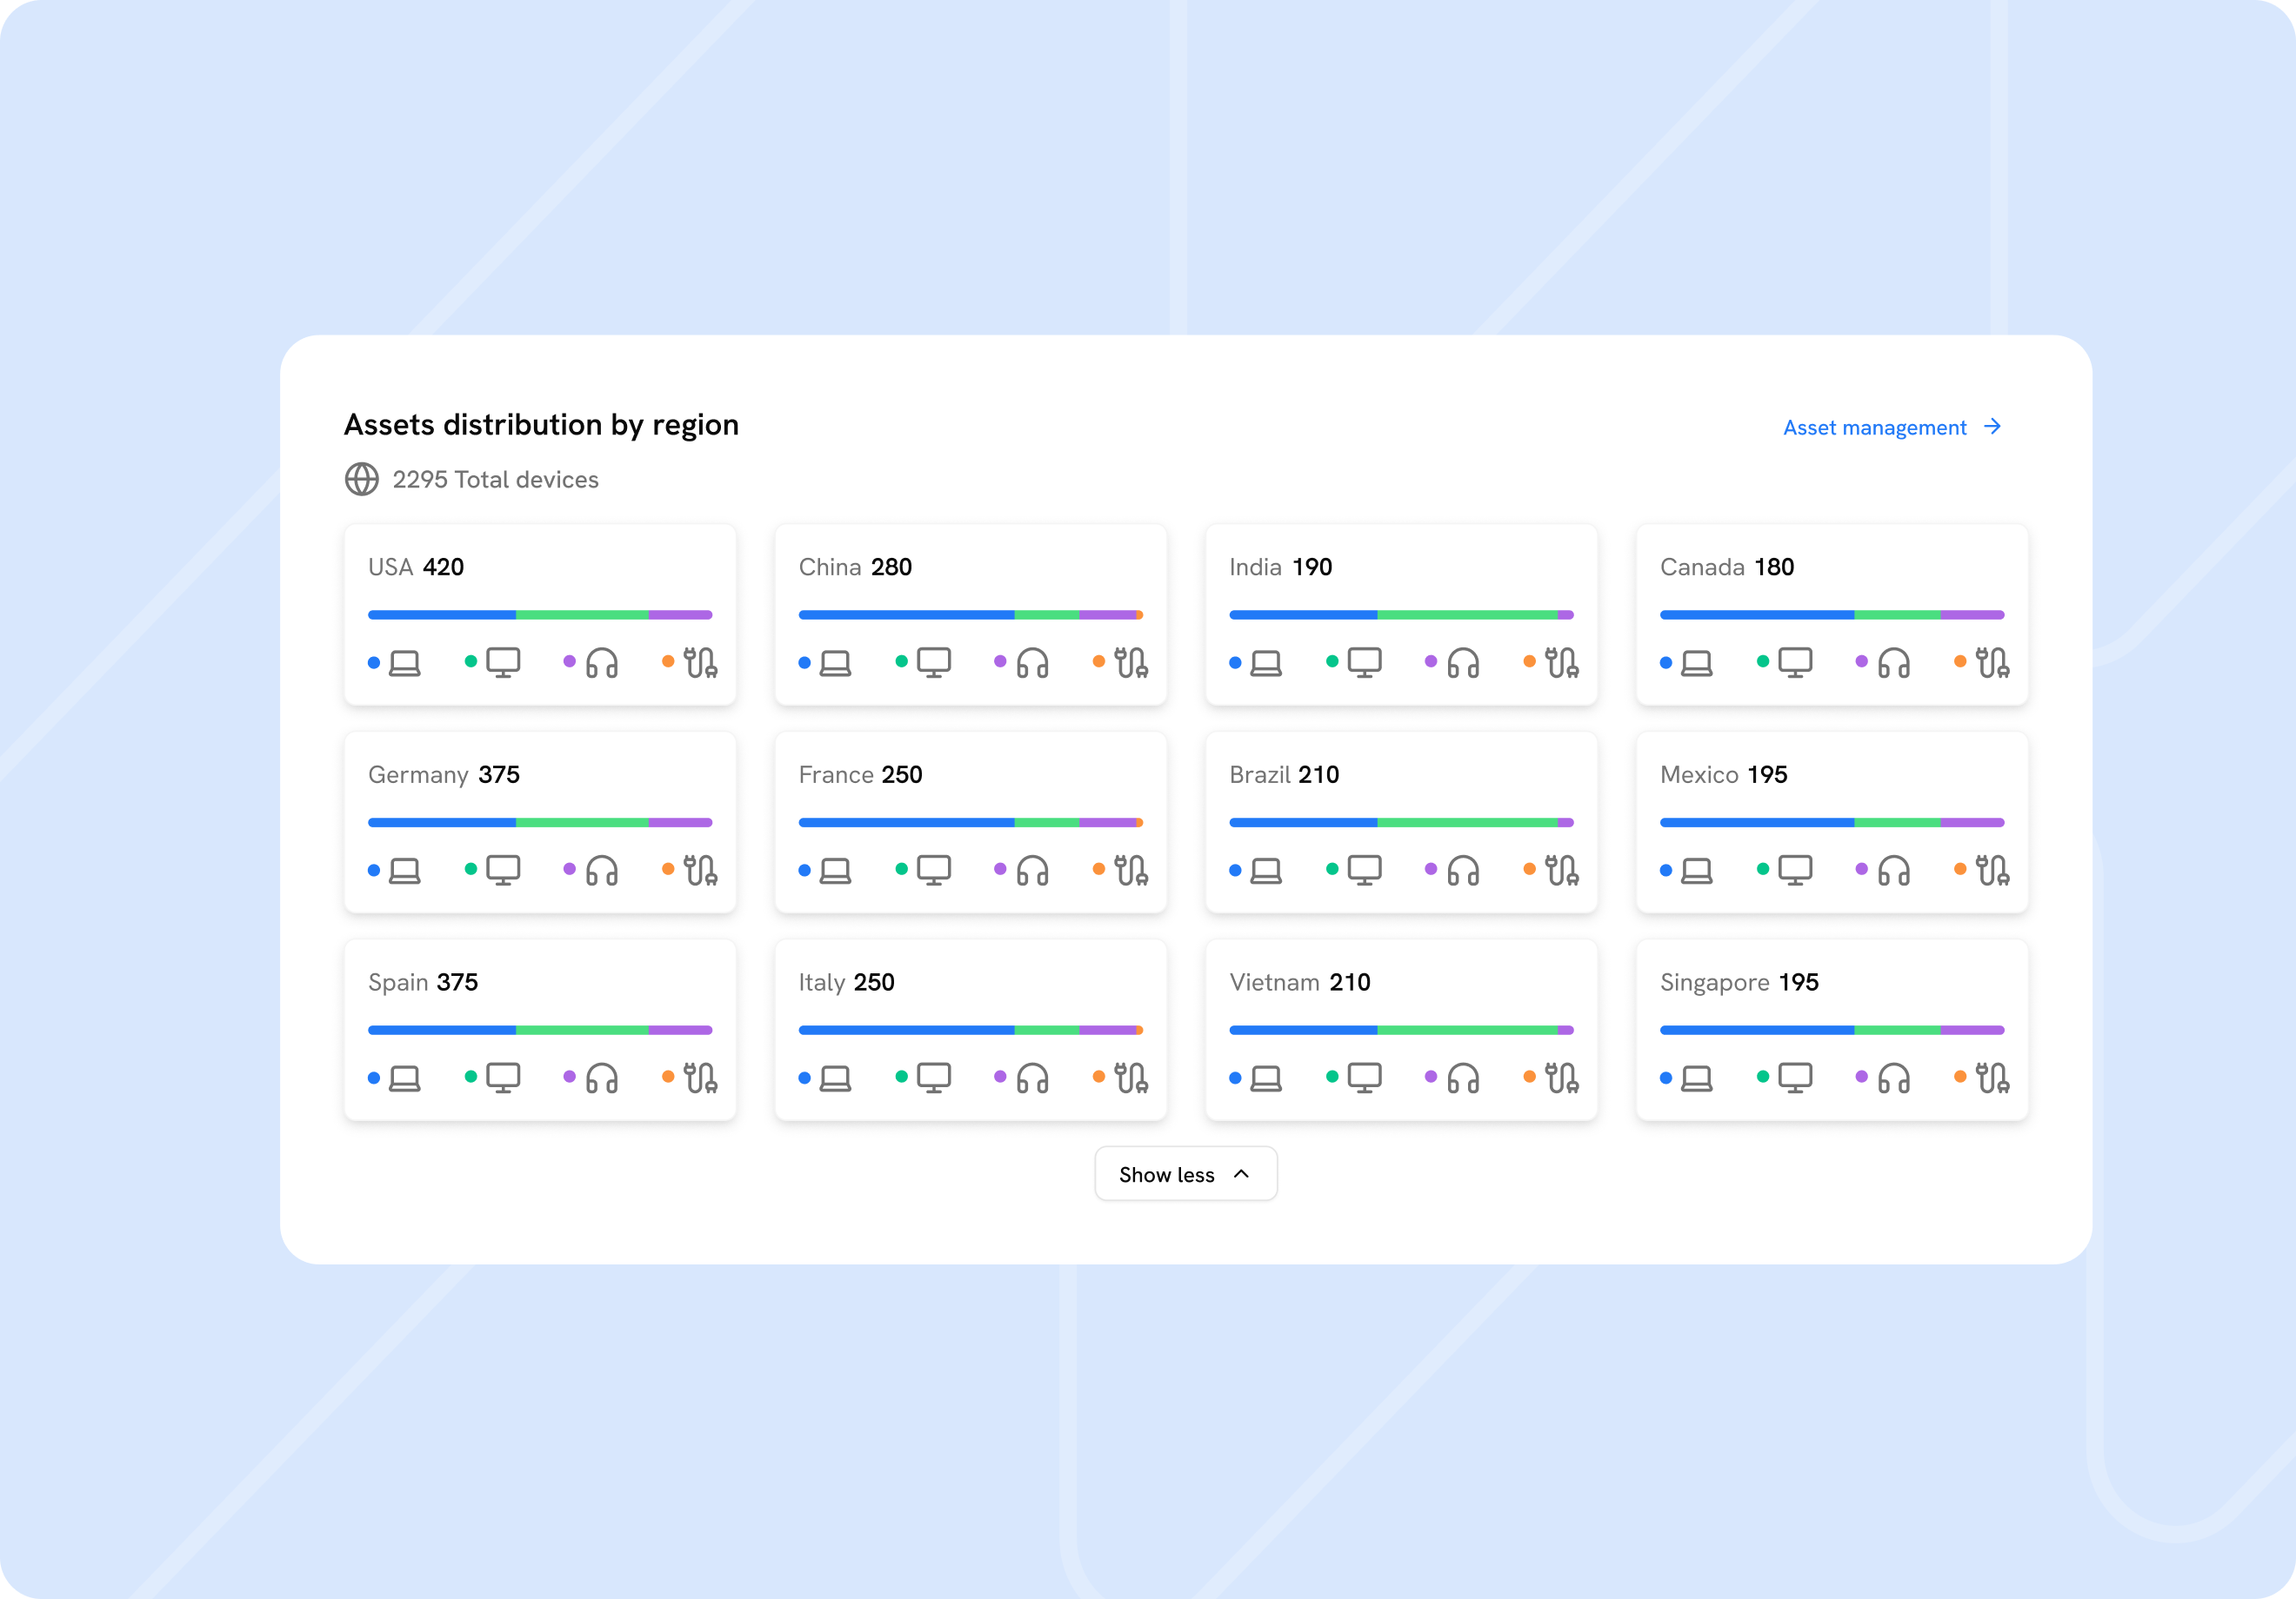Click the cable accessories icon in the Canada card

pyautogui.click(x=1992, y=662)
